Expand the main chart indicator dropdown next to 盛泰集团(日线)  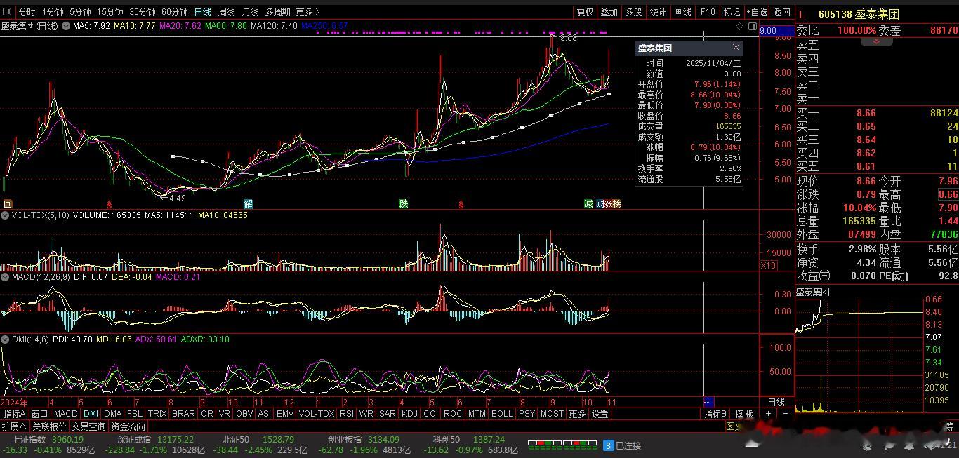[66, 26]
